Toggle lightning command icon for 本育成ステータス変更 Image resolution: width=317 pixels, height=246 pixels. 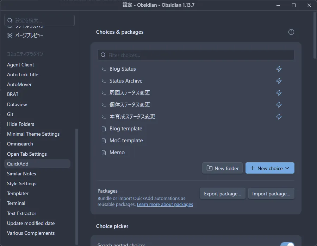(x=279, y=117)
